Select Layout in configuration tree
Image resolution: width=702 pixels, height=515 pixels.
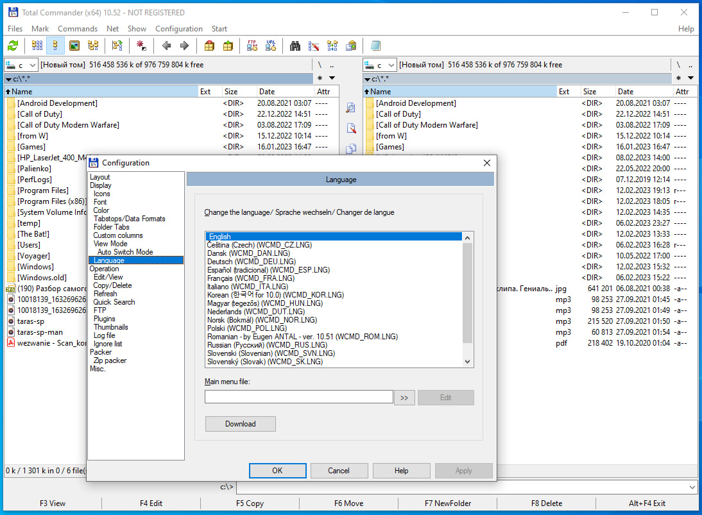tap(100, 177)
